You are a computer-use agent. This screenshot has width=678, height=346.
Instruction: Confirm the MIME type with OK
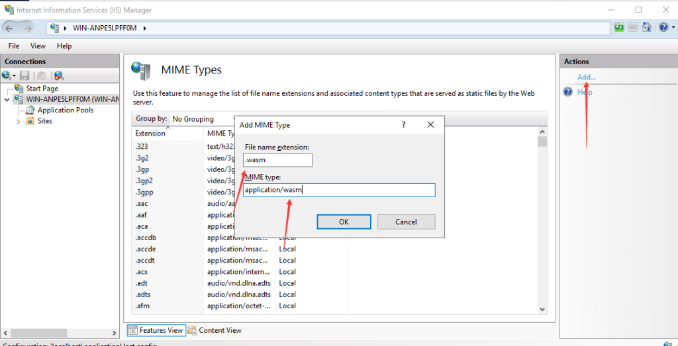click(344, 222)
